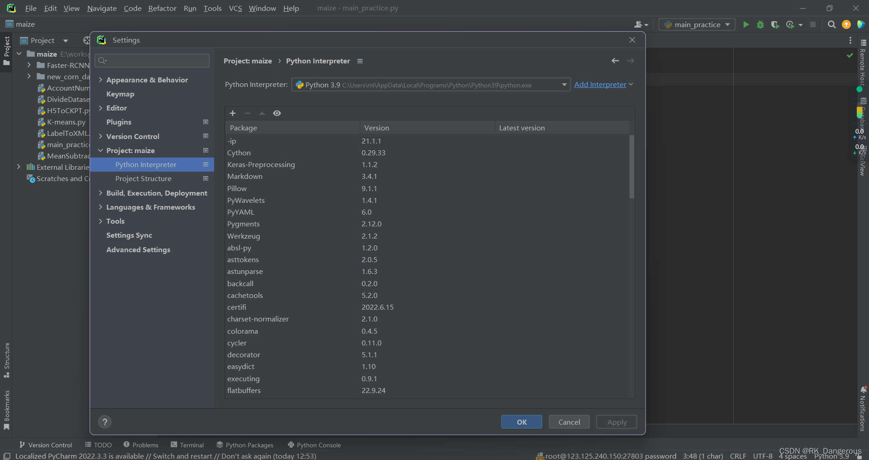The image size is (869, 460).
Task: Open the Help menu
Action: pyautogui.click(x=291, y=8)
